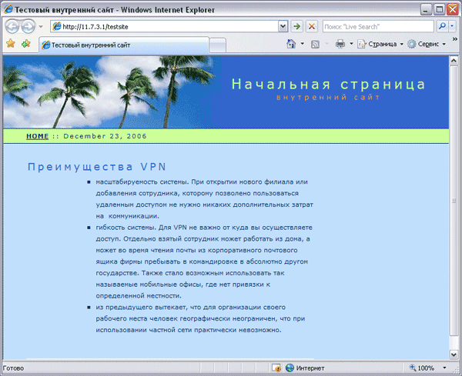The width and height of the screenshot is (462, 376).
Task: Click the 'Преимущества VPN' heading
Action: click(97, 167)
